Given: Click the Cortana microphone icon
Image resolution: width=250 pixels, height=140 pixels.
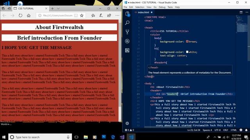Looking at the screenshot, I should tap(68, 137).
